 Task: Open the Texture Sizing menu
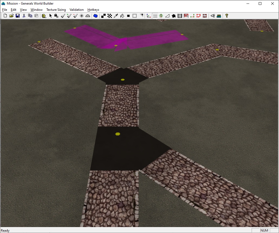56,10
